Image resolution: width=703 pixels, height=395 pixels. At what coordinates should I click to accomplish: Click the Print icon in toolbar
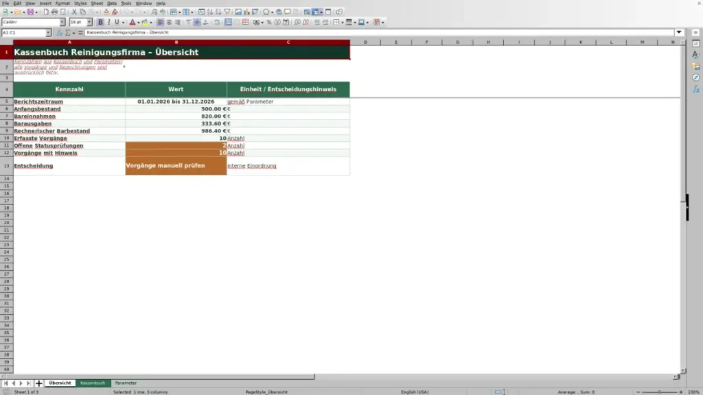pos(54,12)
